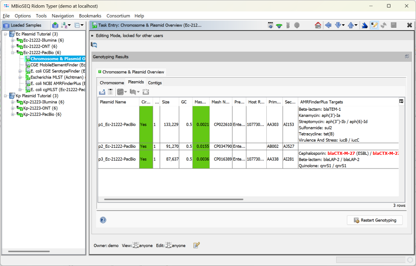Viewport: 416px width, 266px height.
Task: Open the Navigation menu
Action: pos(63,16)
